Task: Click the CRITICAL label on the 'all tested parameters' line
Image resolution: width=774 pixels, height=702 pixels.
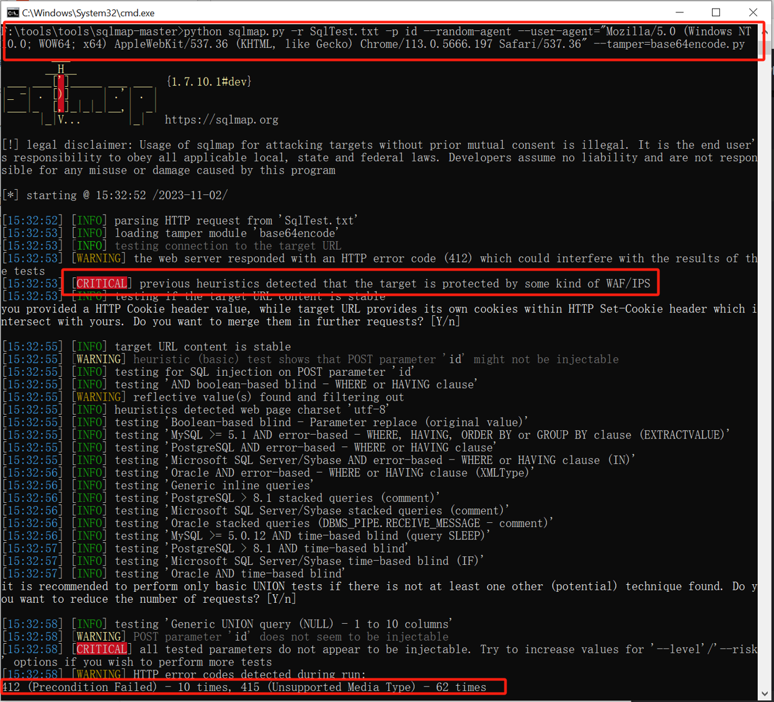Action: (101, 649)
